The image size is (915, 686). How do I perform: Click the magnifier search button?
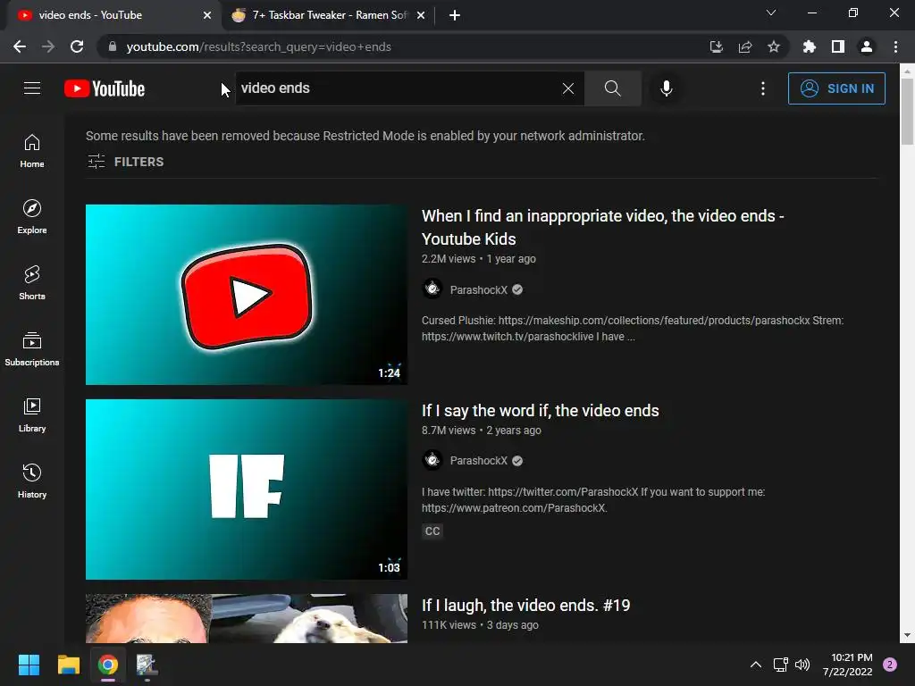point(612,88)
